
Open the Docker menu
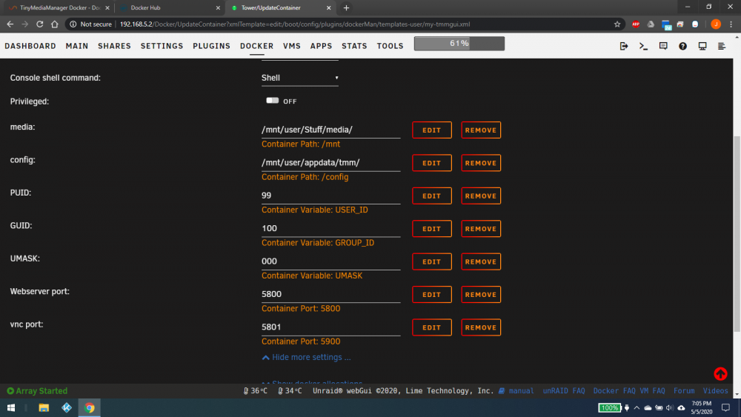(256, 46)
